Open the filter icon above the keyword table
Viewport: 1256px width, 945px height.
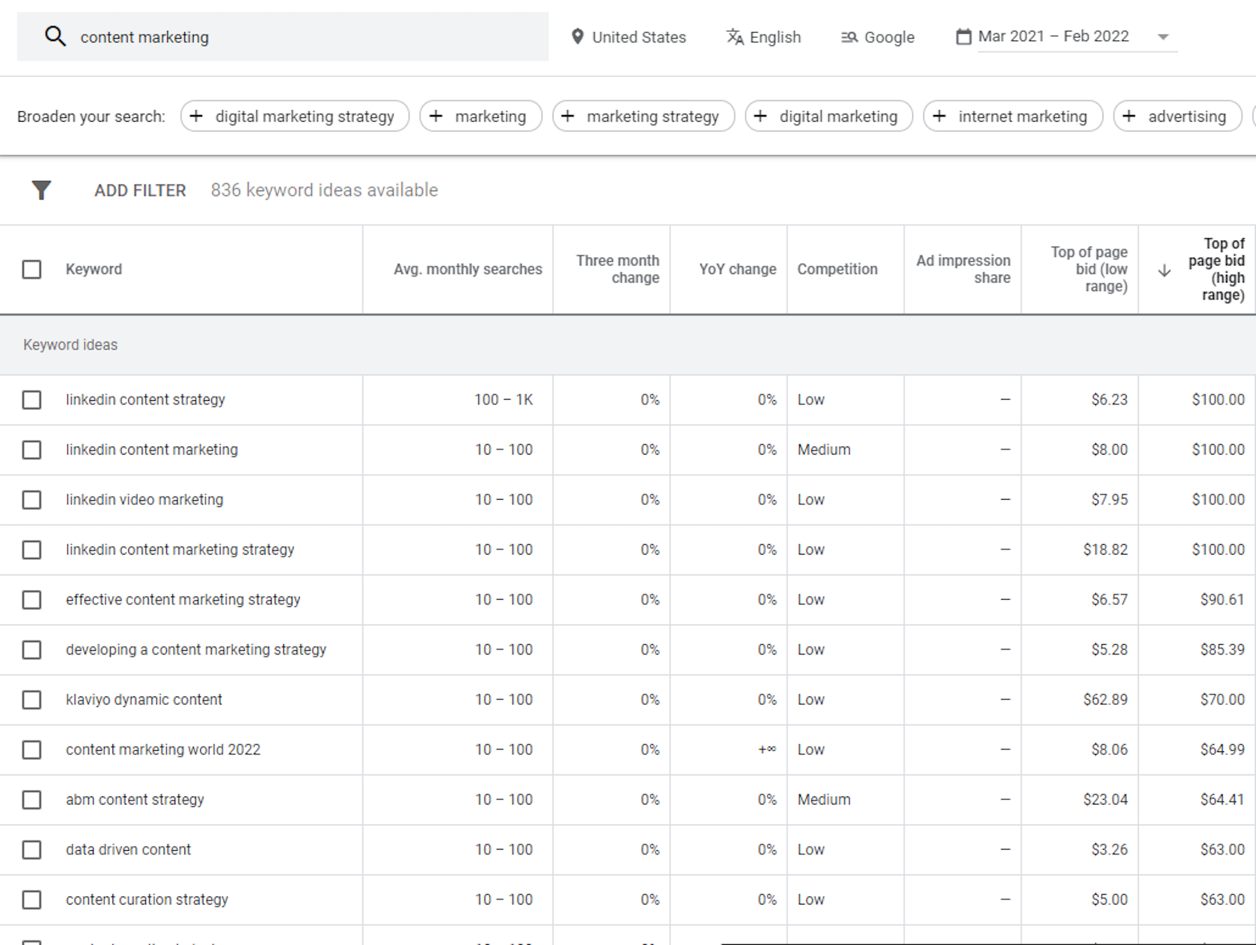[x=41, y=190]
